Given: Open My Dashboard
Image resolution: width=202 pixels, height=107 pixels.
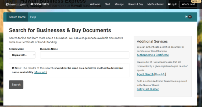Looking at the screenshot, I should tap(155, 4).
